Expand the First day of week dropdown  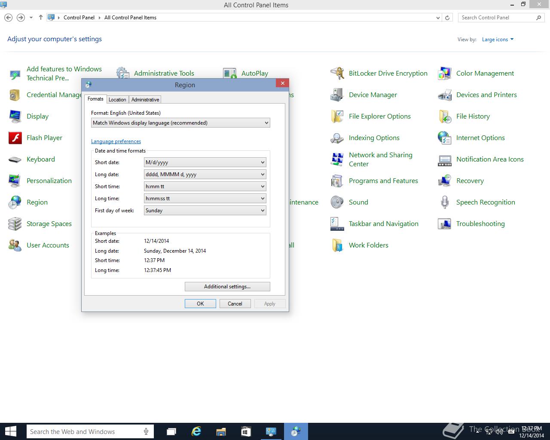(x=205, y=211)
